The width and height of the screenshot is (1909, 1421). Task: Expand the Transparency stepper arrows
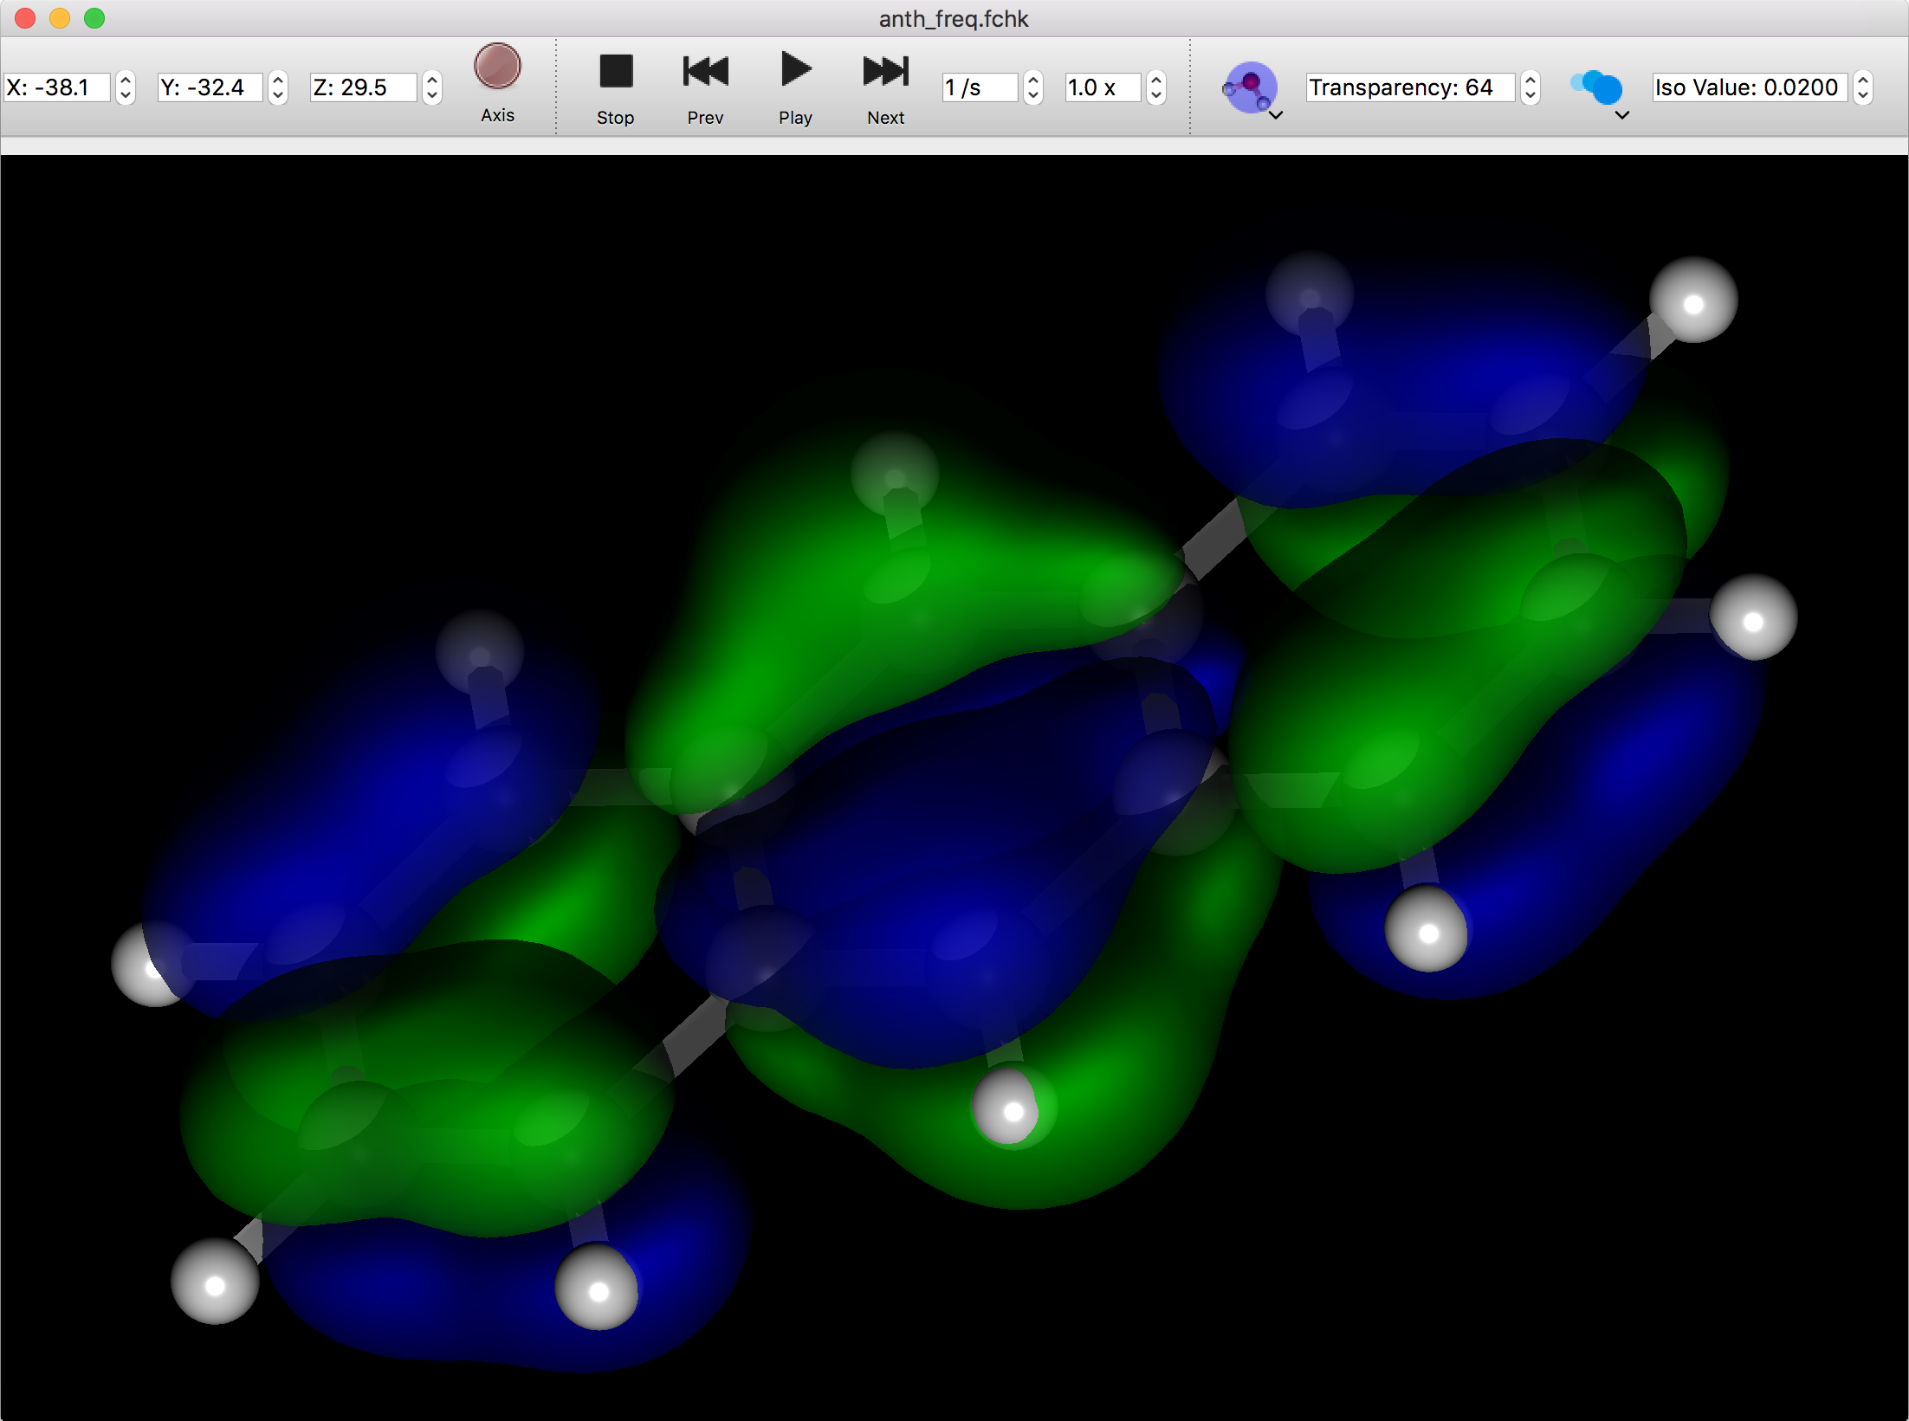click(x=1530, y=87)
